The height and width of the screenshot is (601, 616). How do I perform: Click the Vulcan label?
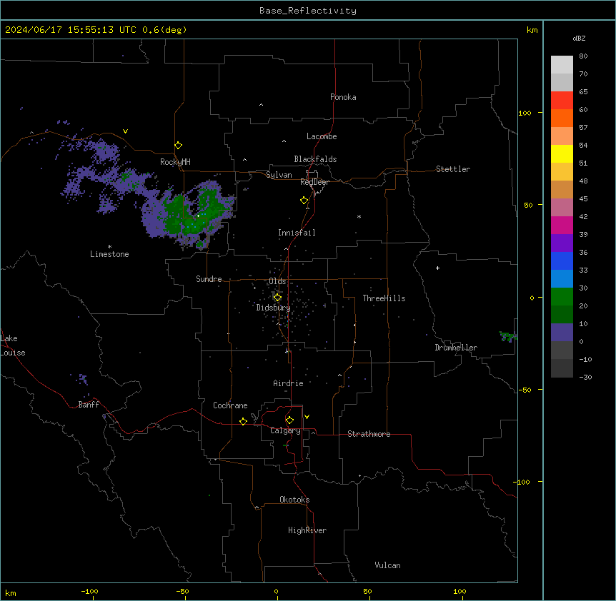pos(388,565)
